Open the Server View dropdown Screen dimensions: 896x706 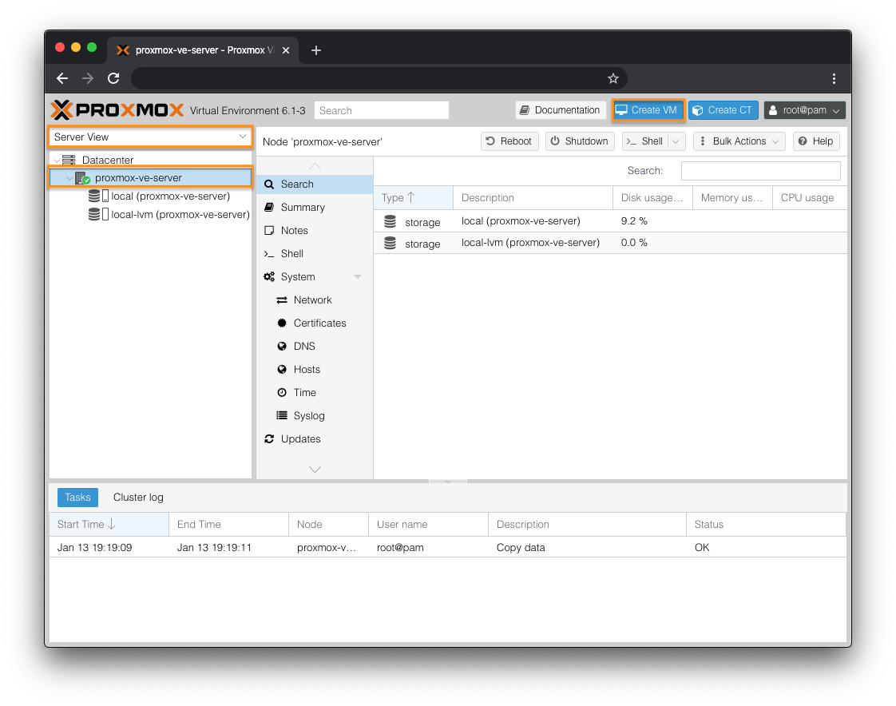coord(242,137)
